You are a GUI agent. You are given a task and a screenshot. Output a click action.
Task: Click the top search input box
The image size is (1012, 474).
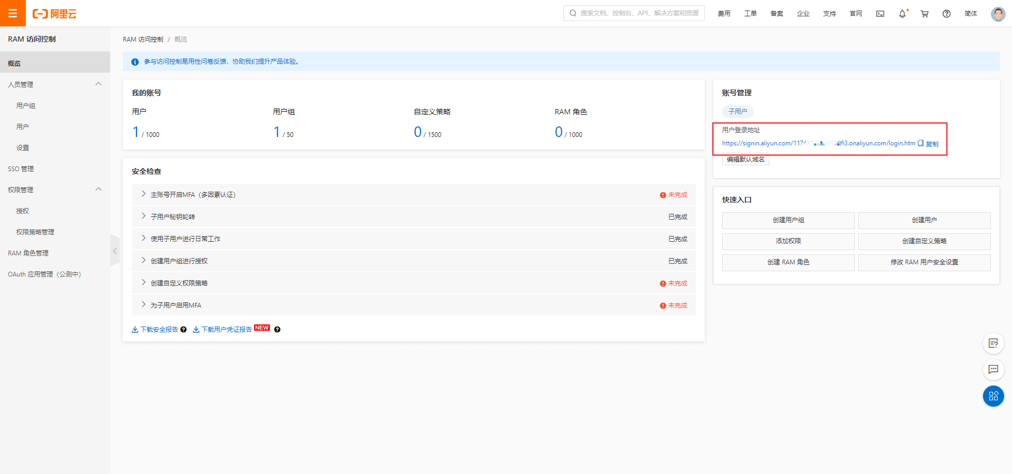pos(639,13)
